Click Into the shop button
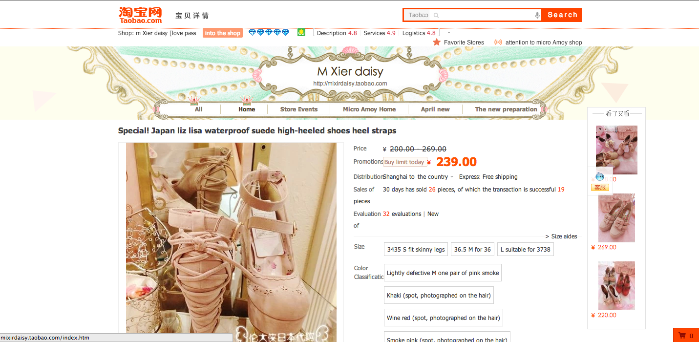The width and height of the screenshot is (699, 342). pos(222,33)
